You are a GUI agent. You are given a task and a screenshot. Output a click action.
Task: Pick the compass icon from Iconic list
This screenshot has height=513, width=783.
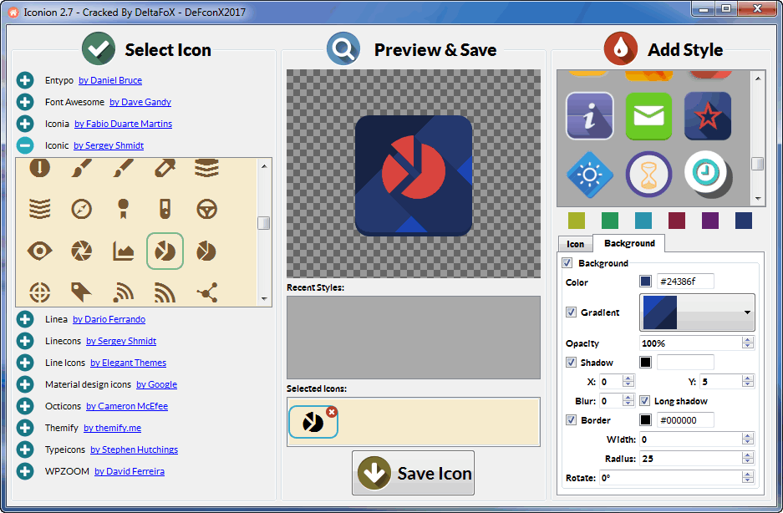pos(81,209)
